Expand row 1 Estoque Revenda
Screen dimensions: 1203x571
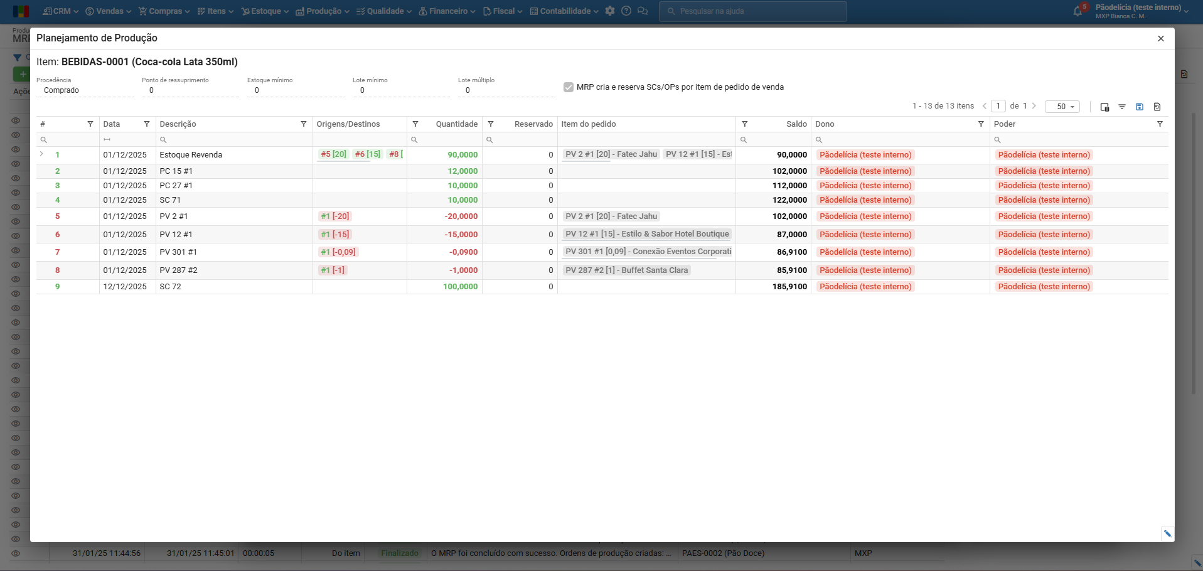(x=41, y=154)
